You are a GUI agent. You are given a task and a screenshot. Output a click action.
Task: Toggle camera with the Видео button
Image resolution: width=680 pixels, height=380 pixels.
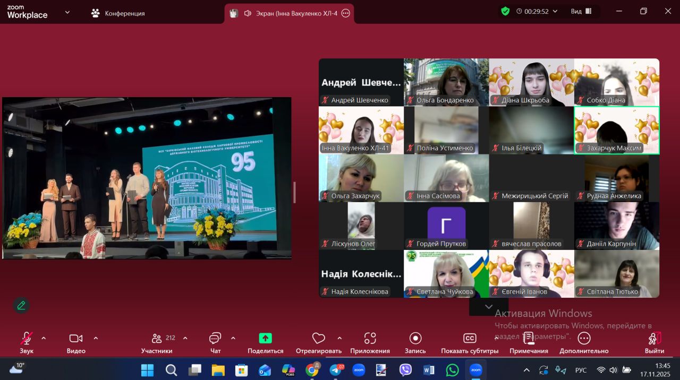(76, 339)
